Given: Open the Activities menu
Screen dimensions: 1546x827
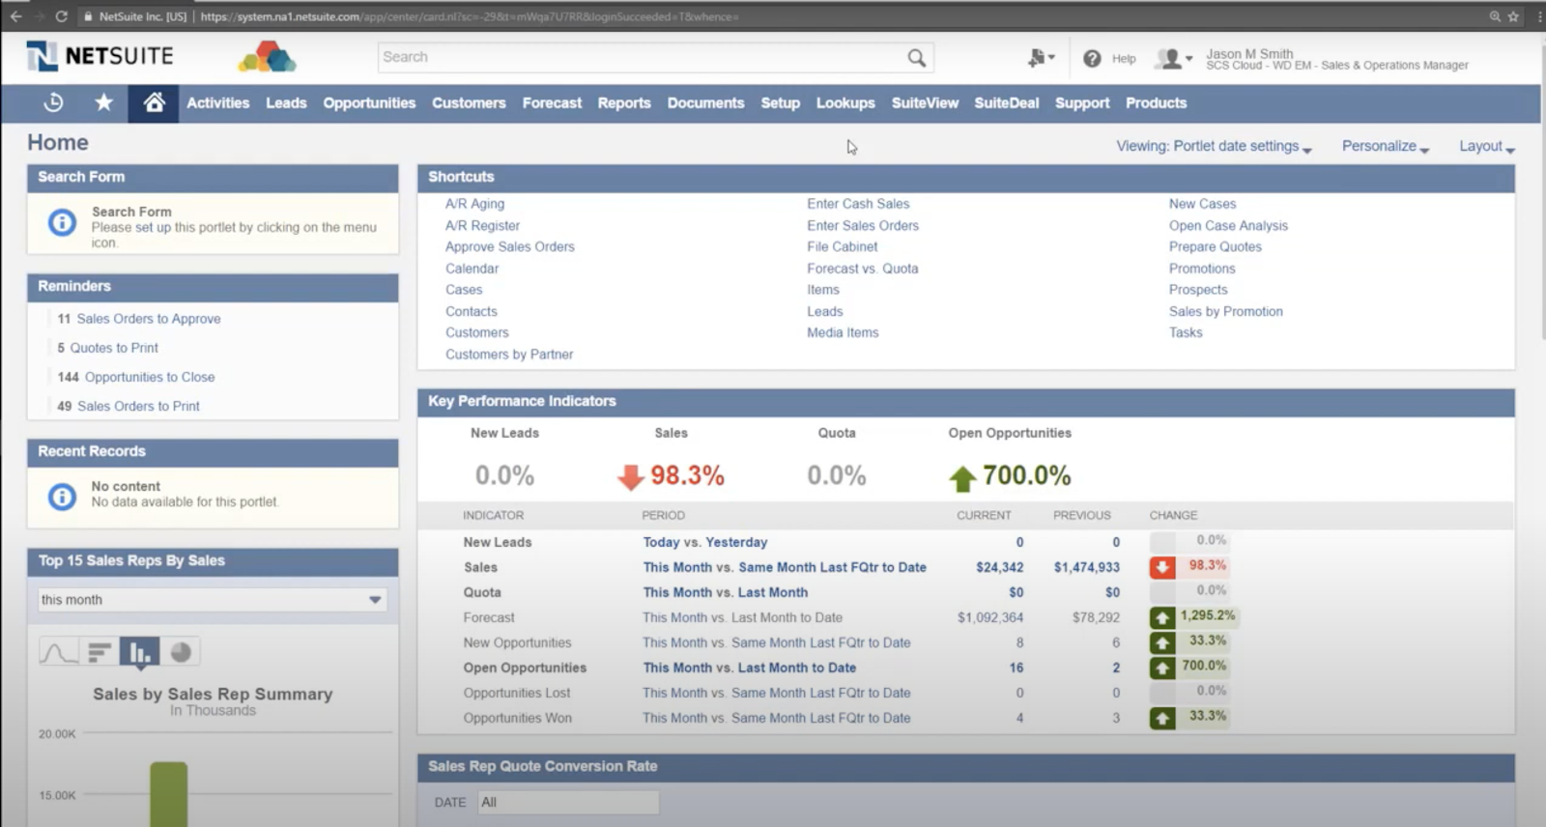Looking at the screenshot, I should tap(217, 103).
